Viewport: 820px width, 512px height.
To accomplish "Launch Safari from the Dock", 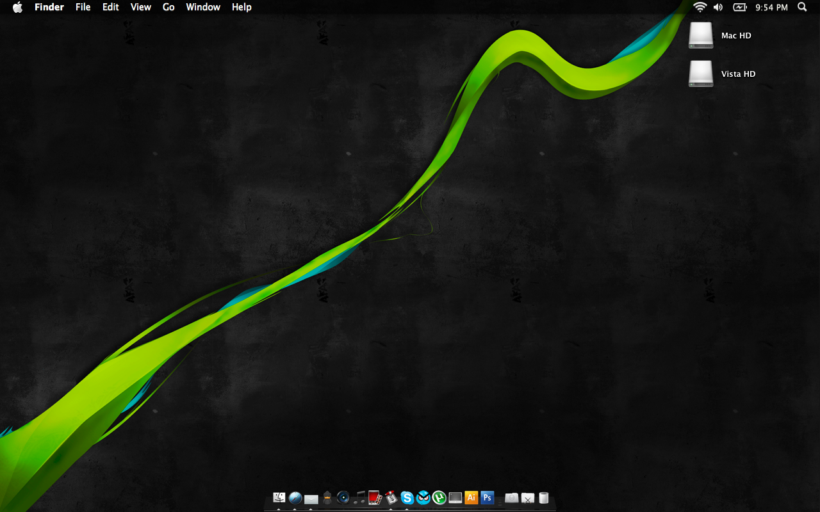I will coord(295,497).
